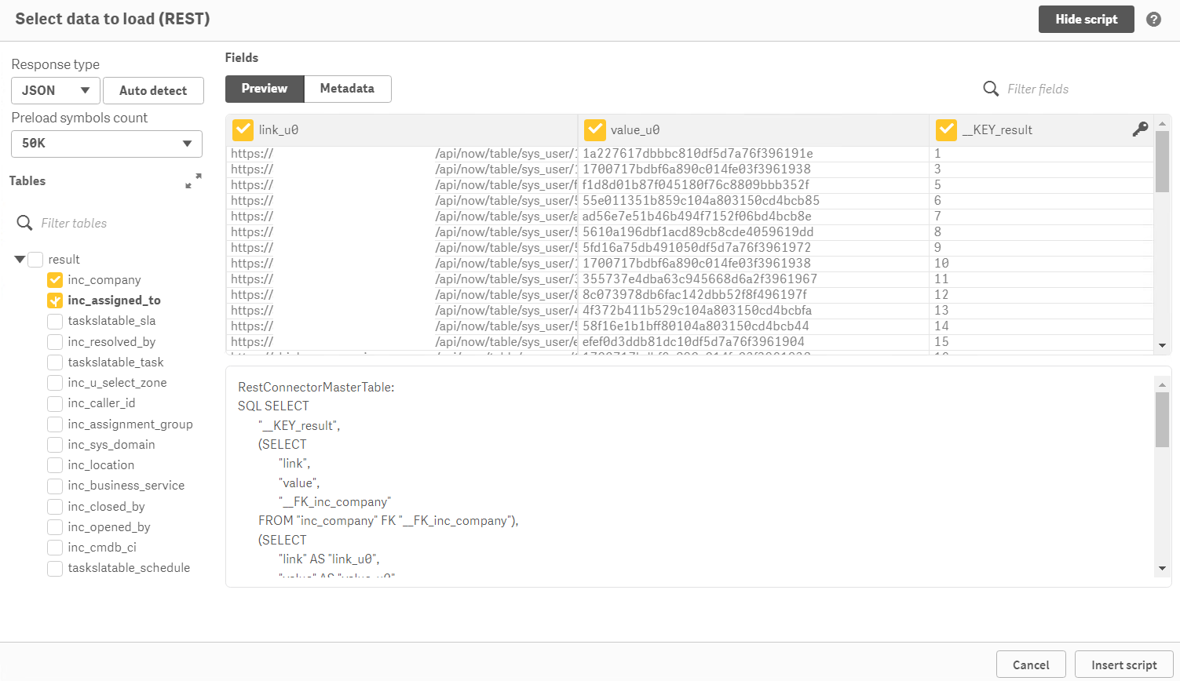Click the Filter fields search icon
This screenshot has height=681, width=1180.
coord(992,89)
